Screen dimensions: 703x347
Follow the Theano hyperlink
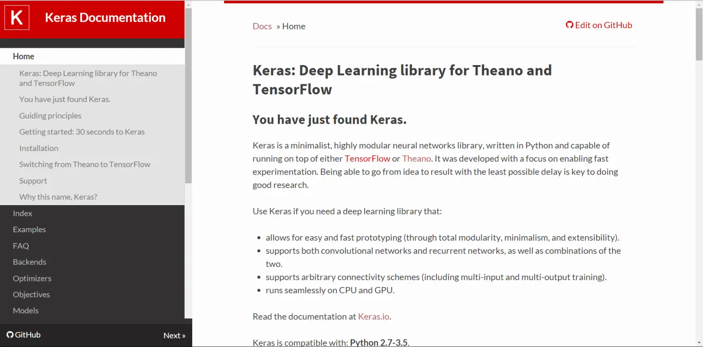click(416, 159)
